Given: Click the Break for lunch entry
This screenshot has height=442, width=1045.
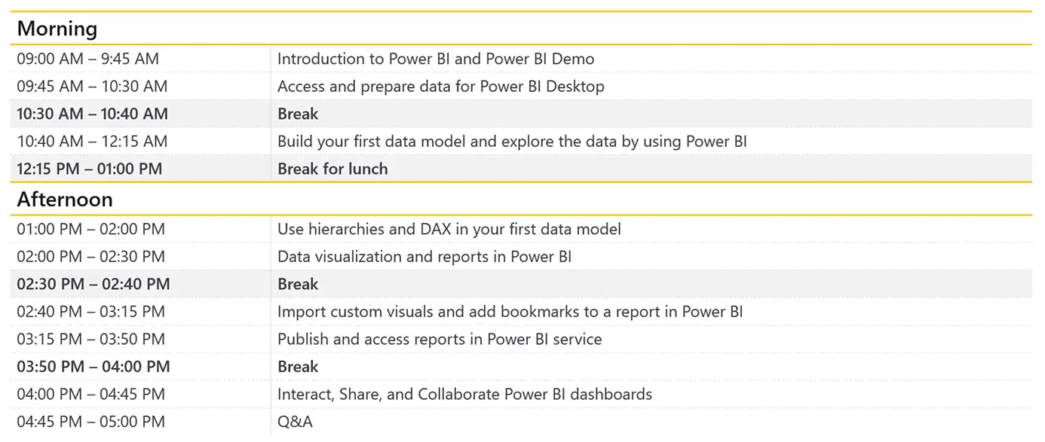Looking at the screenshot, I should 332,169.
